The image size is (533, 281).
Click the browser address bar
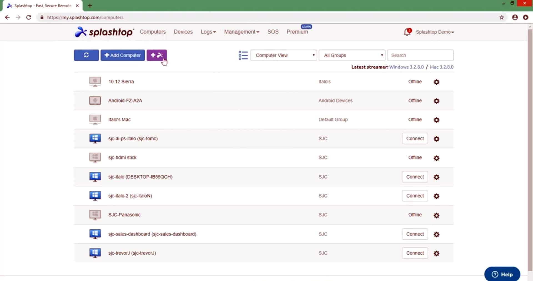coord(266,17)
